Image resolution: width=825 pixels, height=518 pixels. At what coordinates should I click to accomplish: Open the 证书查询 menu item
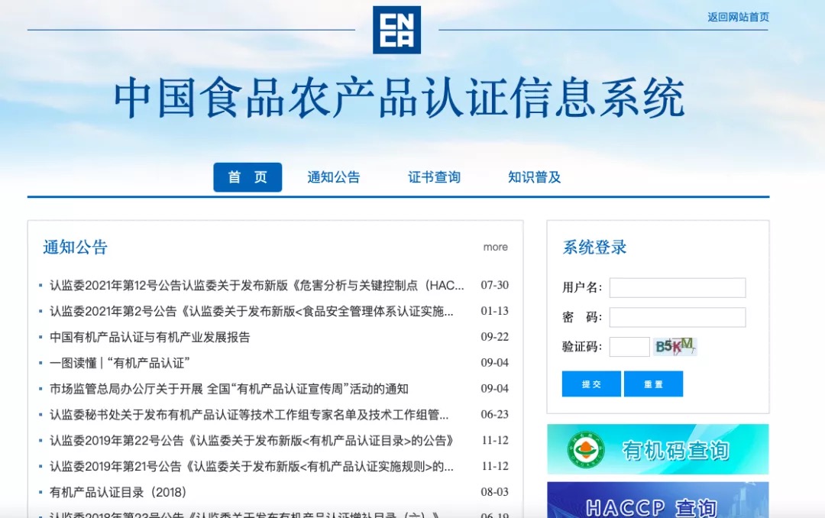(434, 177)
